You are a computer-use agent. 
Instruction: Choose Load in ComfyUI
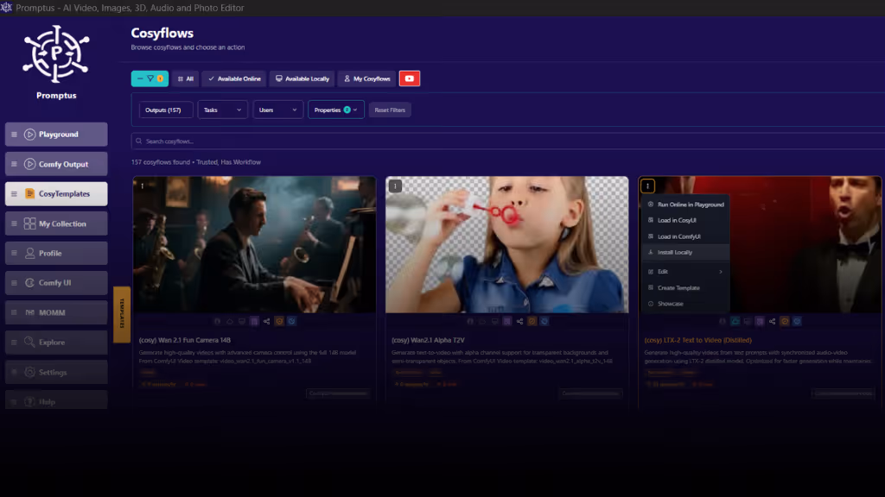tap(685, 236)
